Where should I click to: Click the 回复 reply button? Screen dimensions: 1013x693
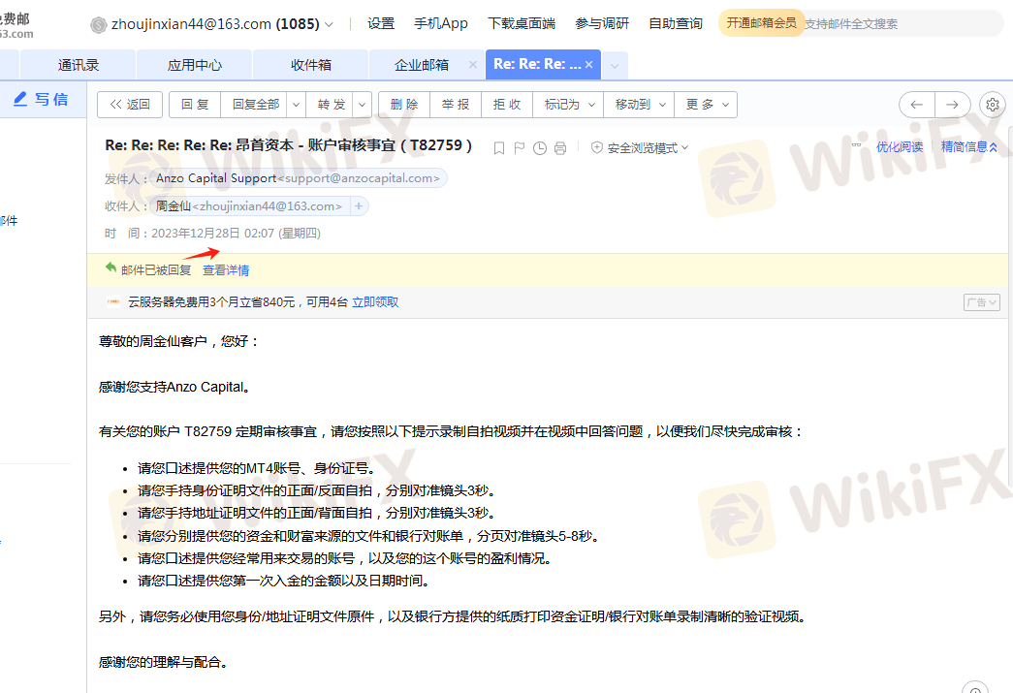pos(195,105)
